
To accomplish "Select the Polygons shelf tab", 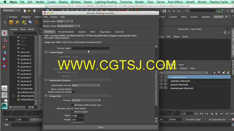I will pyautogui.click(x=26, y=17).
